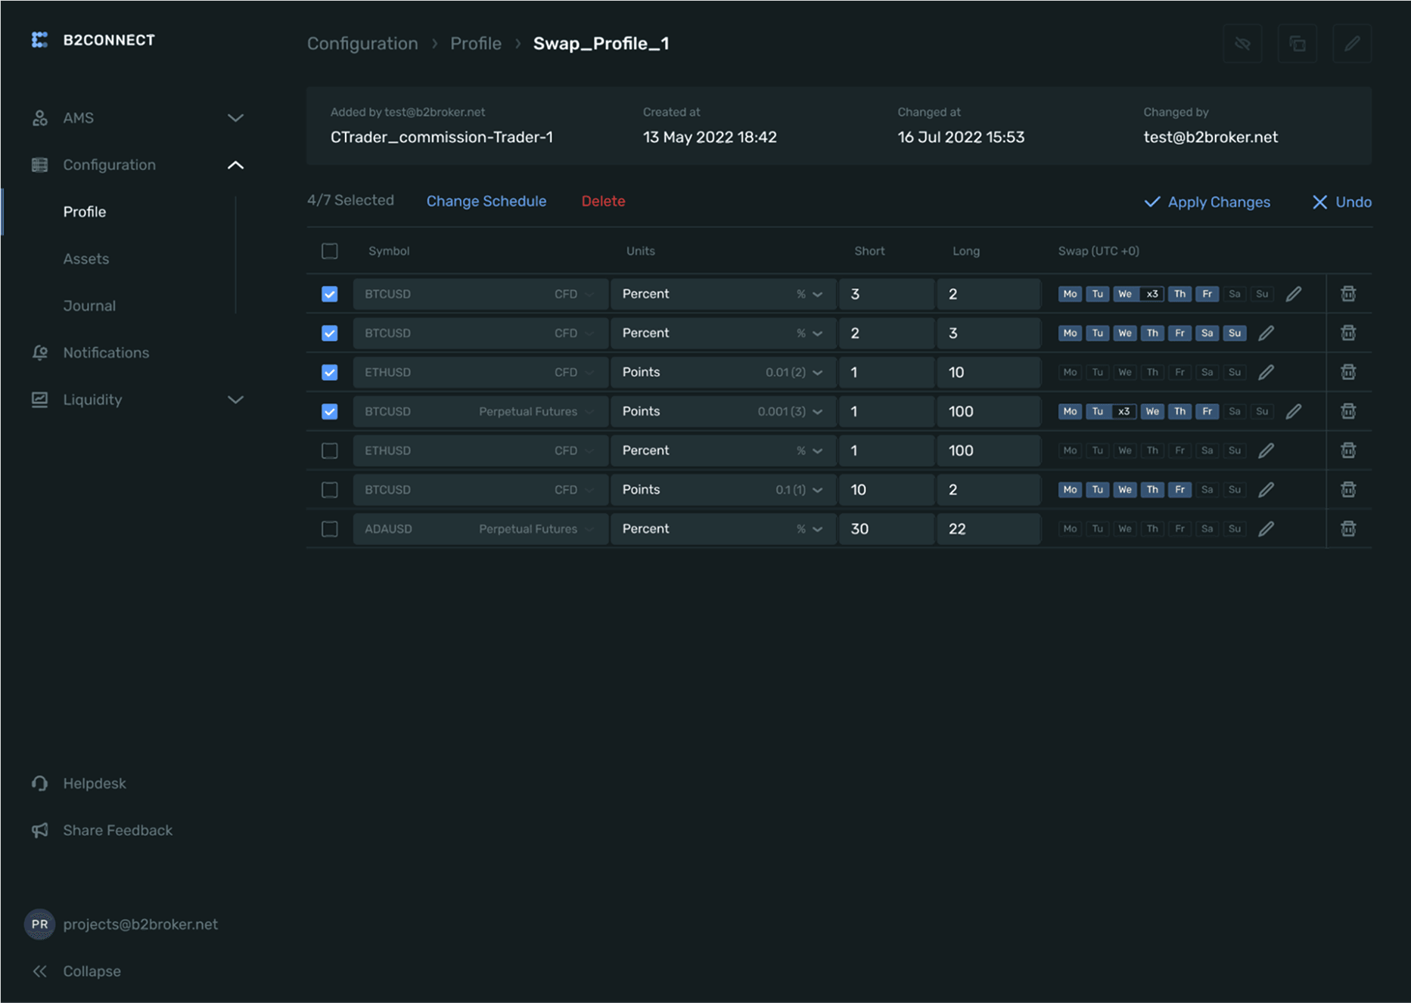Click the Collapse double-chevron icon
The width and height of the screenshot is (1411, 1003).
(x=40, y=971)
